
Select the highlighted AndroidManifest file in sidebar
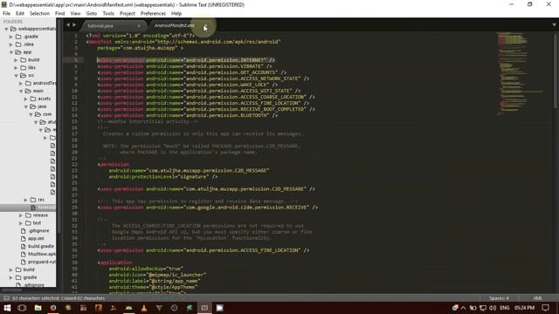click(x=46, y=208)
